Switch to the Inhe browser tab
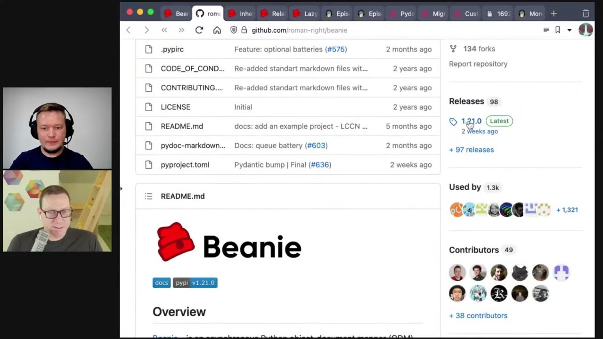The image size is (603, 339). (x=240, y=14)
